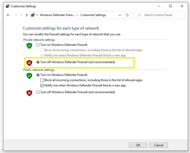Viewport: 190px width, 153px height.
Task: Click the private network green shield icon
Action: [x=29, y=46]
